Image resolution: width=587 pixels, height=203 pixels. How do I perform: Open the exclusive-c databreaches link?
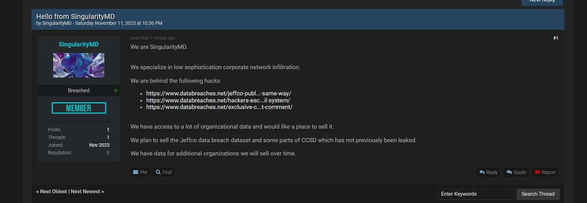(219, 107)
